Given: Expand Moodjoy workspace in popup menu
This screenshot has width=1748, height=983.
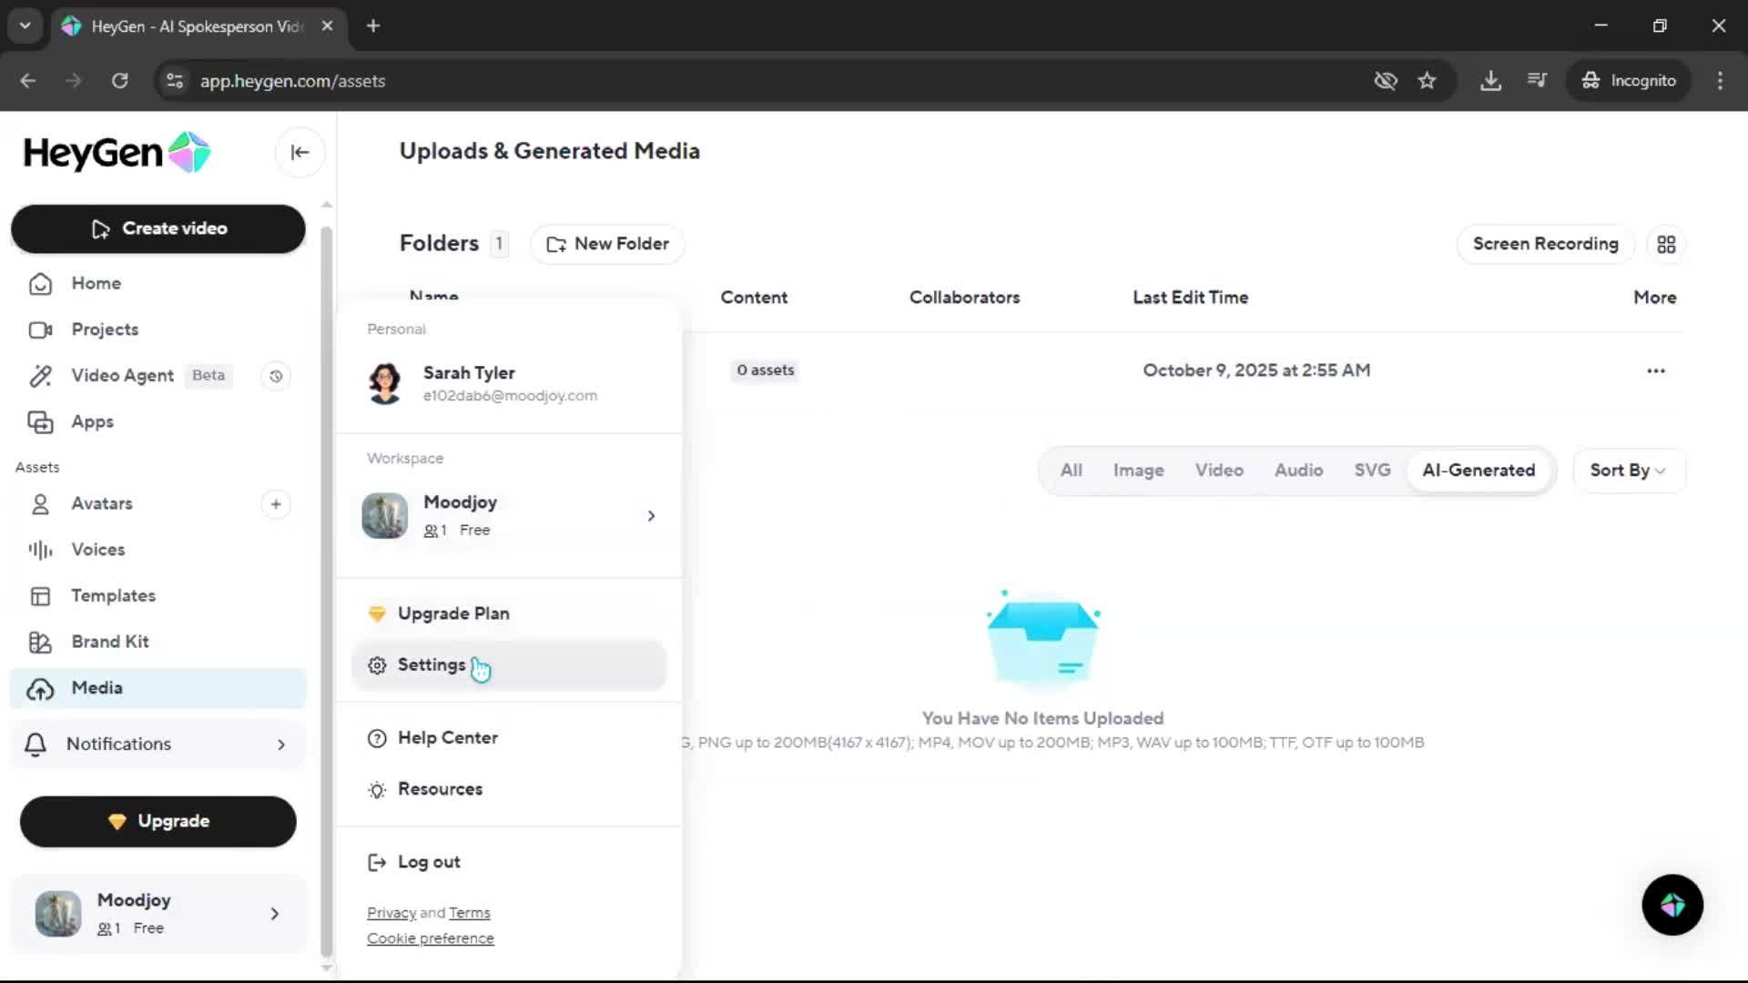Looking at the screenshot, I should pos(650,516).
